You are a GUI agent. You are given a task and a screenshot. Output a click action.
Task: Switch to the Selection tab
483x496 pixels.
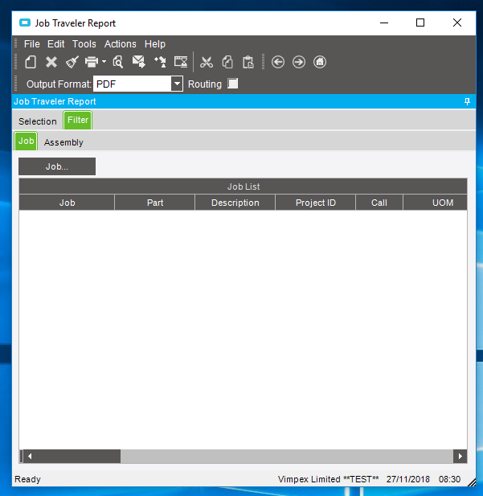tap(38, 121)
